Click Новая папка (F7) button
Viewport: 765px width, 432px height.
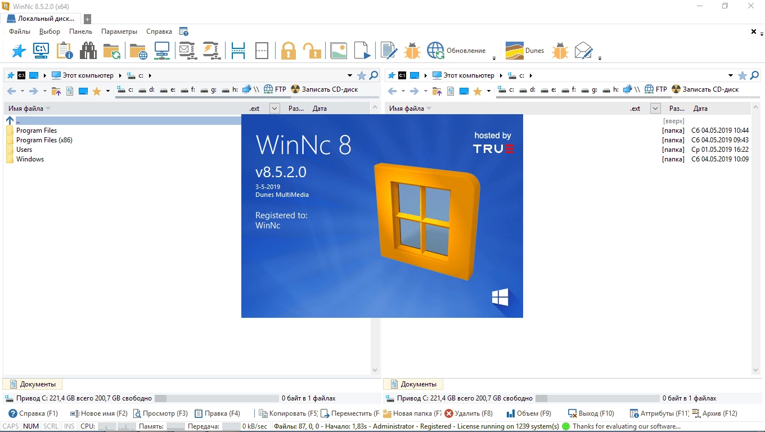[x=413, y=413]
